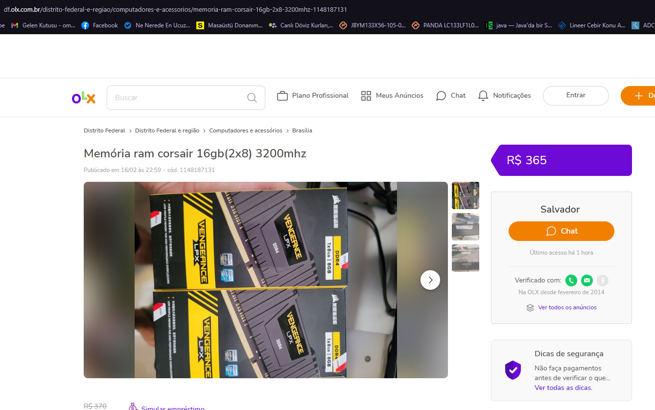The width and height of the screenshot is (655, 410).
Task: Click seller name Salvador
Action: (x=560, y=209)
